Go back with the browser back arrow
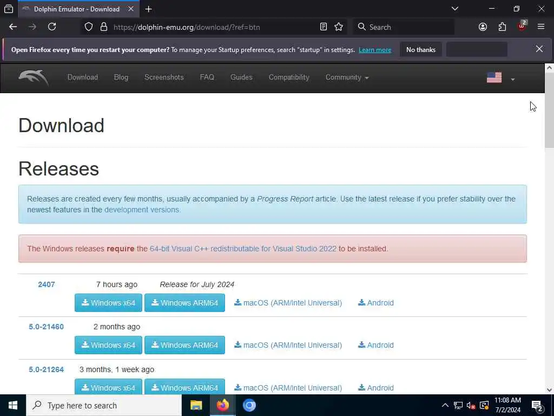Screen dimensions: 554x416 (x=13, y=27)
